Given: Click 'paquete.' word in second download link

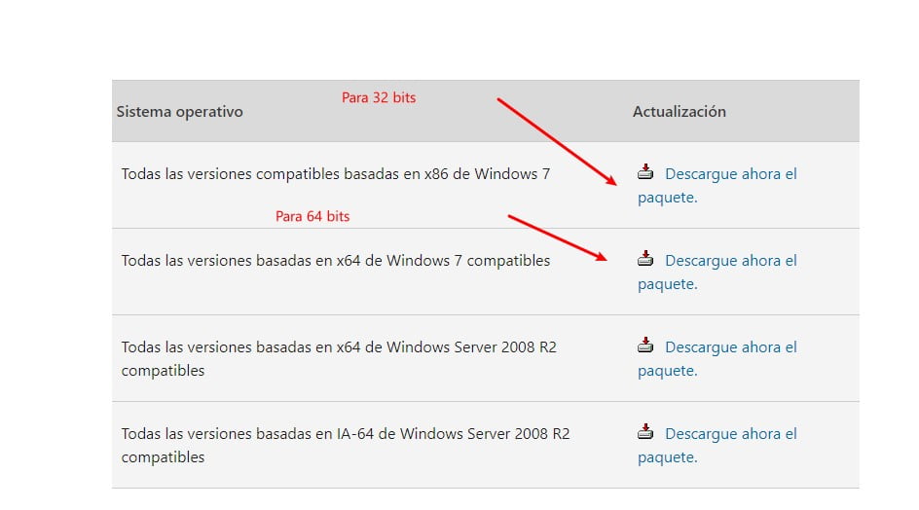Looking at the screenshot, I should tap(668, 284).
